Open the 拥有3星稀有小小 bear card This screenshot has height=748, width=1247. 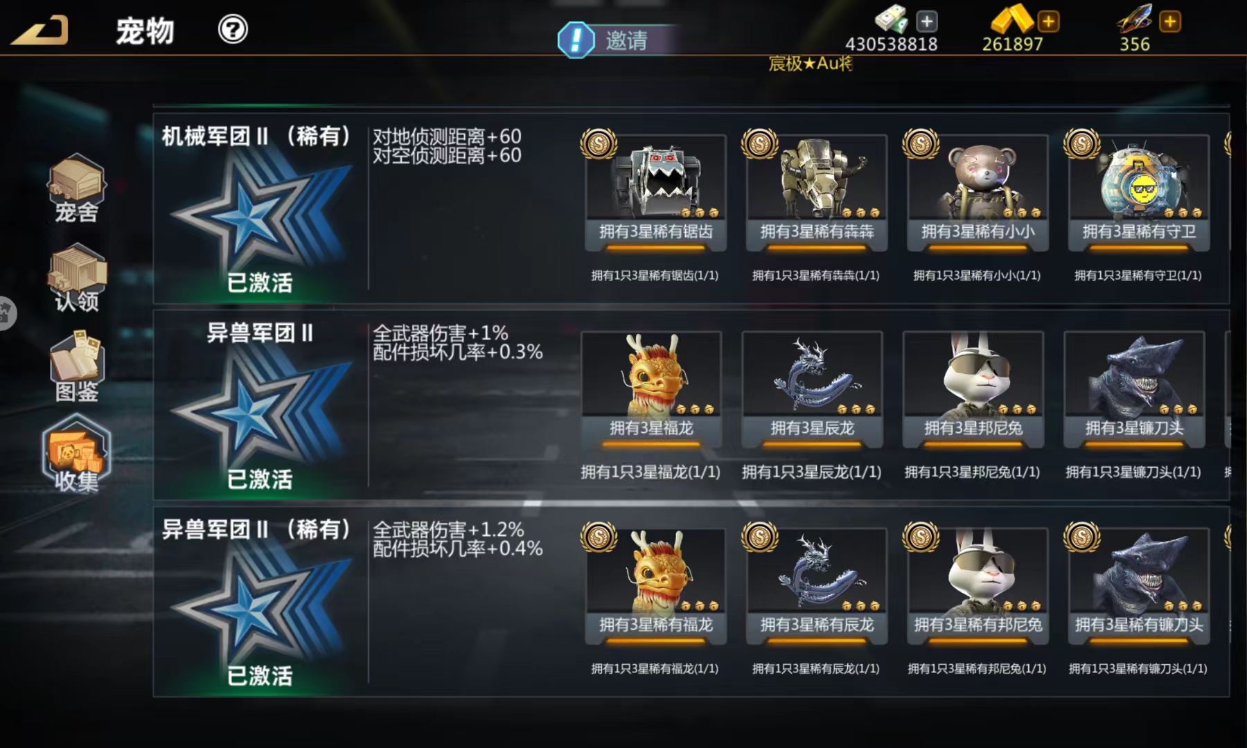(978, 193)
